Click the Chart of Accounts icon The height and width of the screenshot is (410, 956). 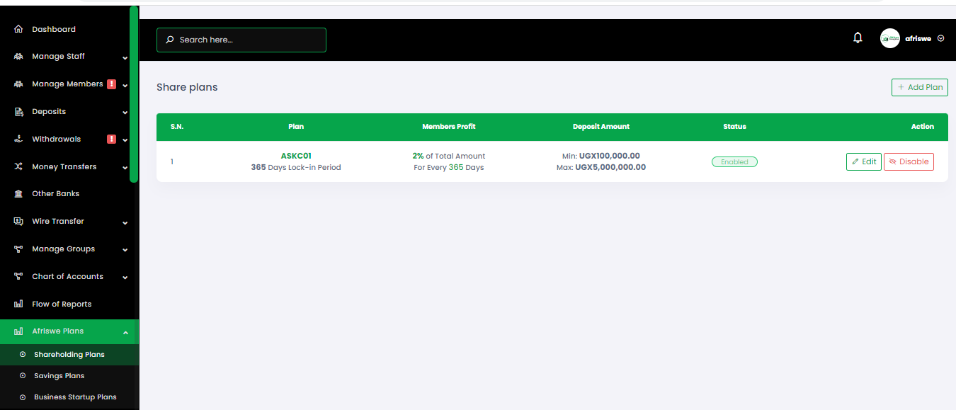tap(18, 277)
